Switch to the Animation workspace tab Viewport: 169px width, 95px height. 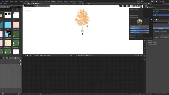[x=59, y=2]
